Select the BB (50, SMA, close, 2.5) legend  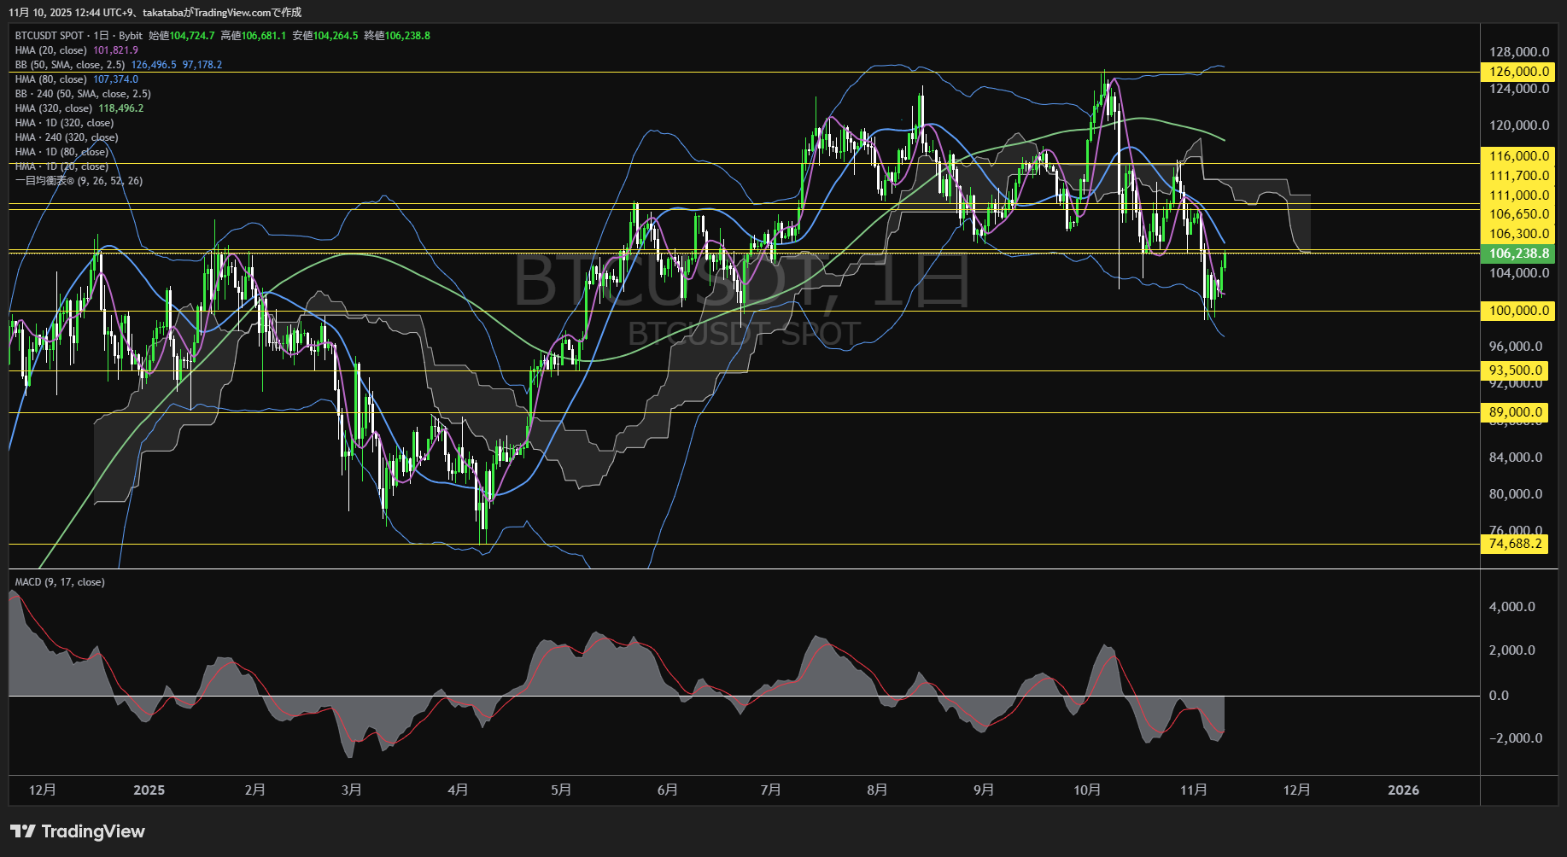click(70, 65)
